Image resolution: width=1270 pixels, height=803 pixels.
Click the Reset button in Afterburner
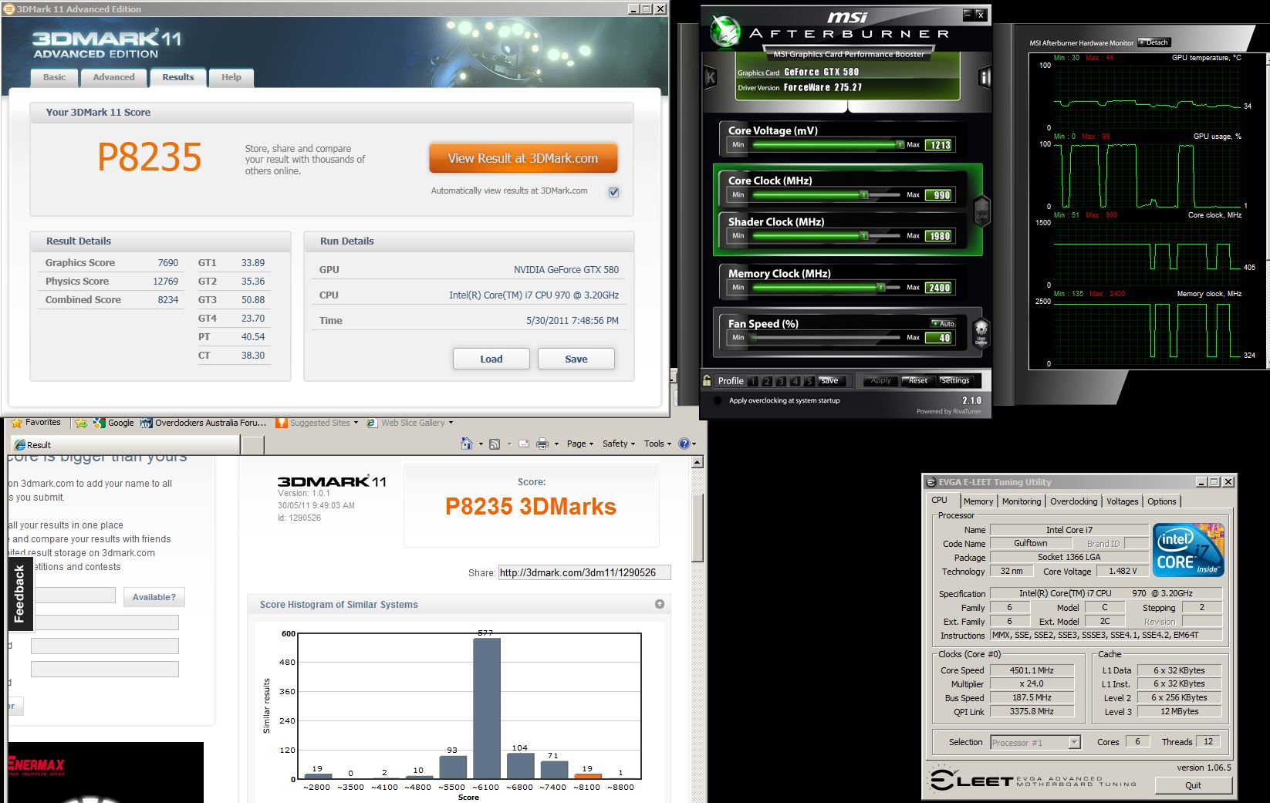918,381
